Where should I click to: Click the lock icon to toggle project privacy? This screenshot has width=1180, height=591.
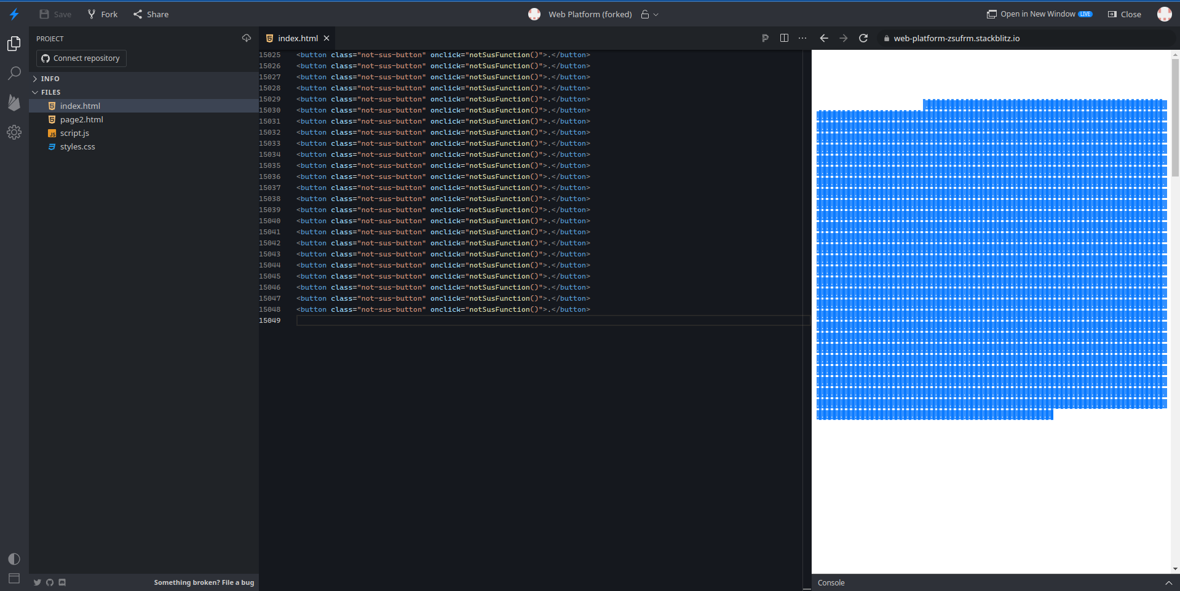644,14
